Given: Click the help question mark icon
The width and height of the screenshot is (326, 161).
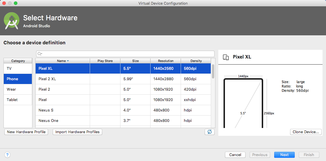Looking at the screenshot, I should [8, 155].
